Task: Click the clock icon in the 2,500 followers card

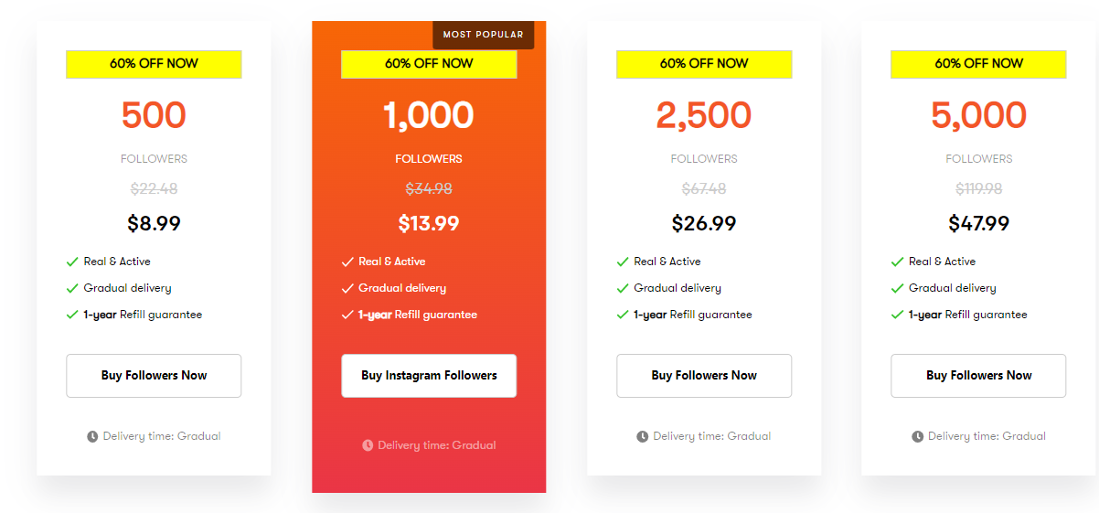Action: 642,436
